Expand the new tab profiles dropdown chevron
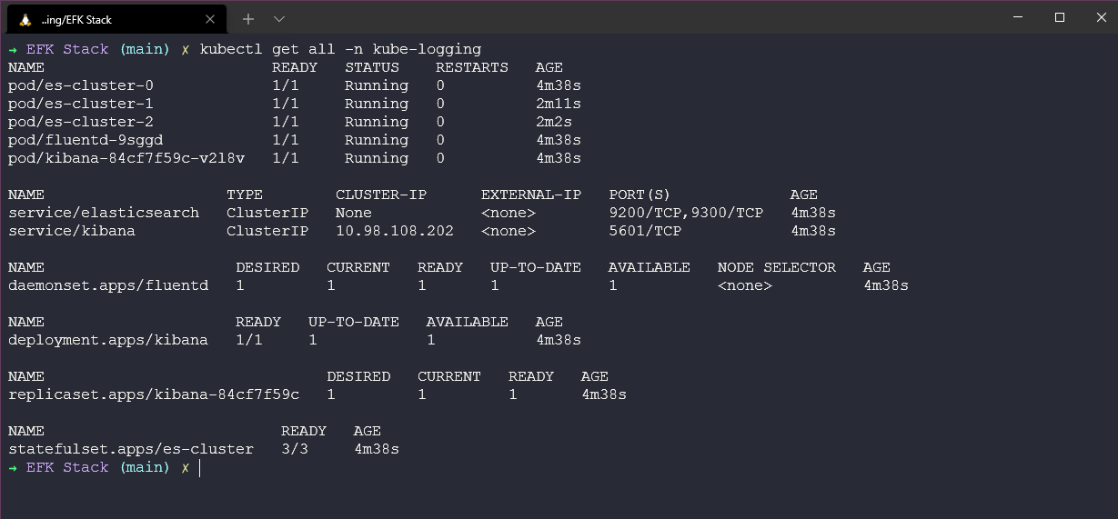 coord(279,18)
